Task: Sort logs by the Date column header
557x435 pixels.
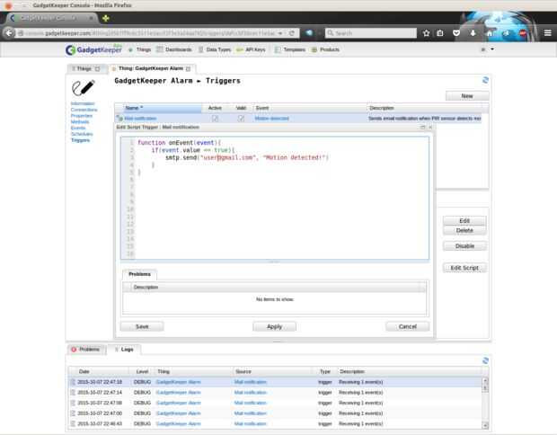Action: [x=99, y=372]
